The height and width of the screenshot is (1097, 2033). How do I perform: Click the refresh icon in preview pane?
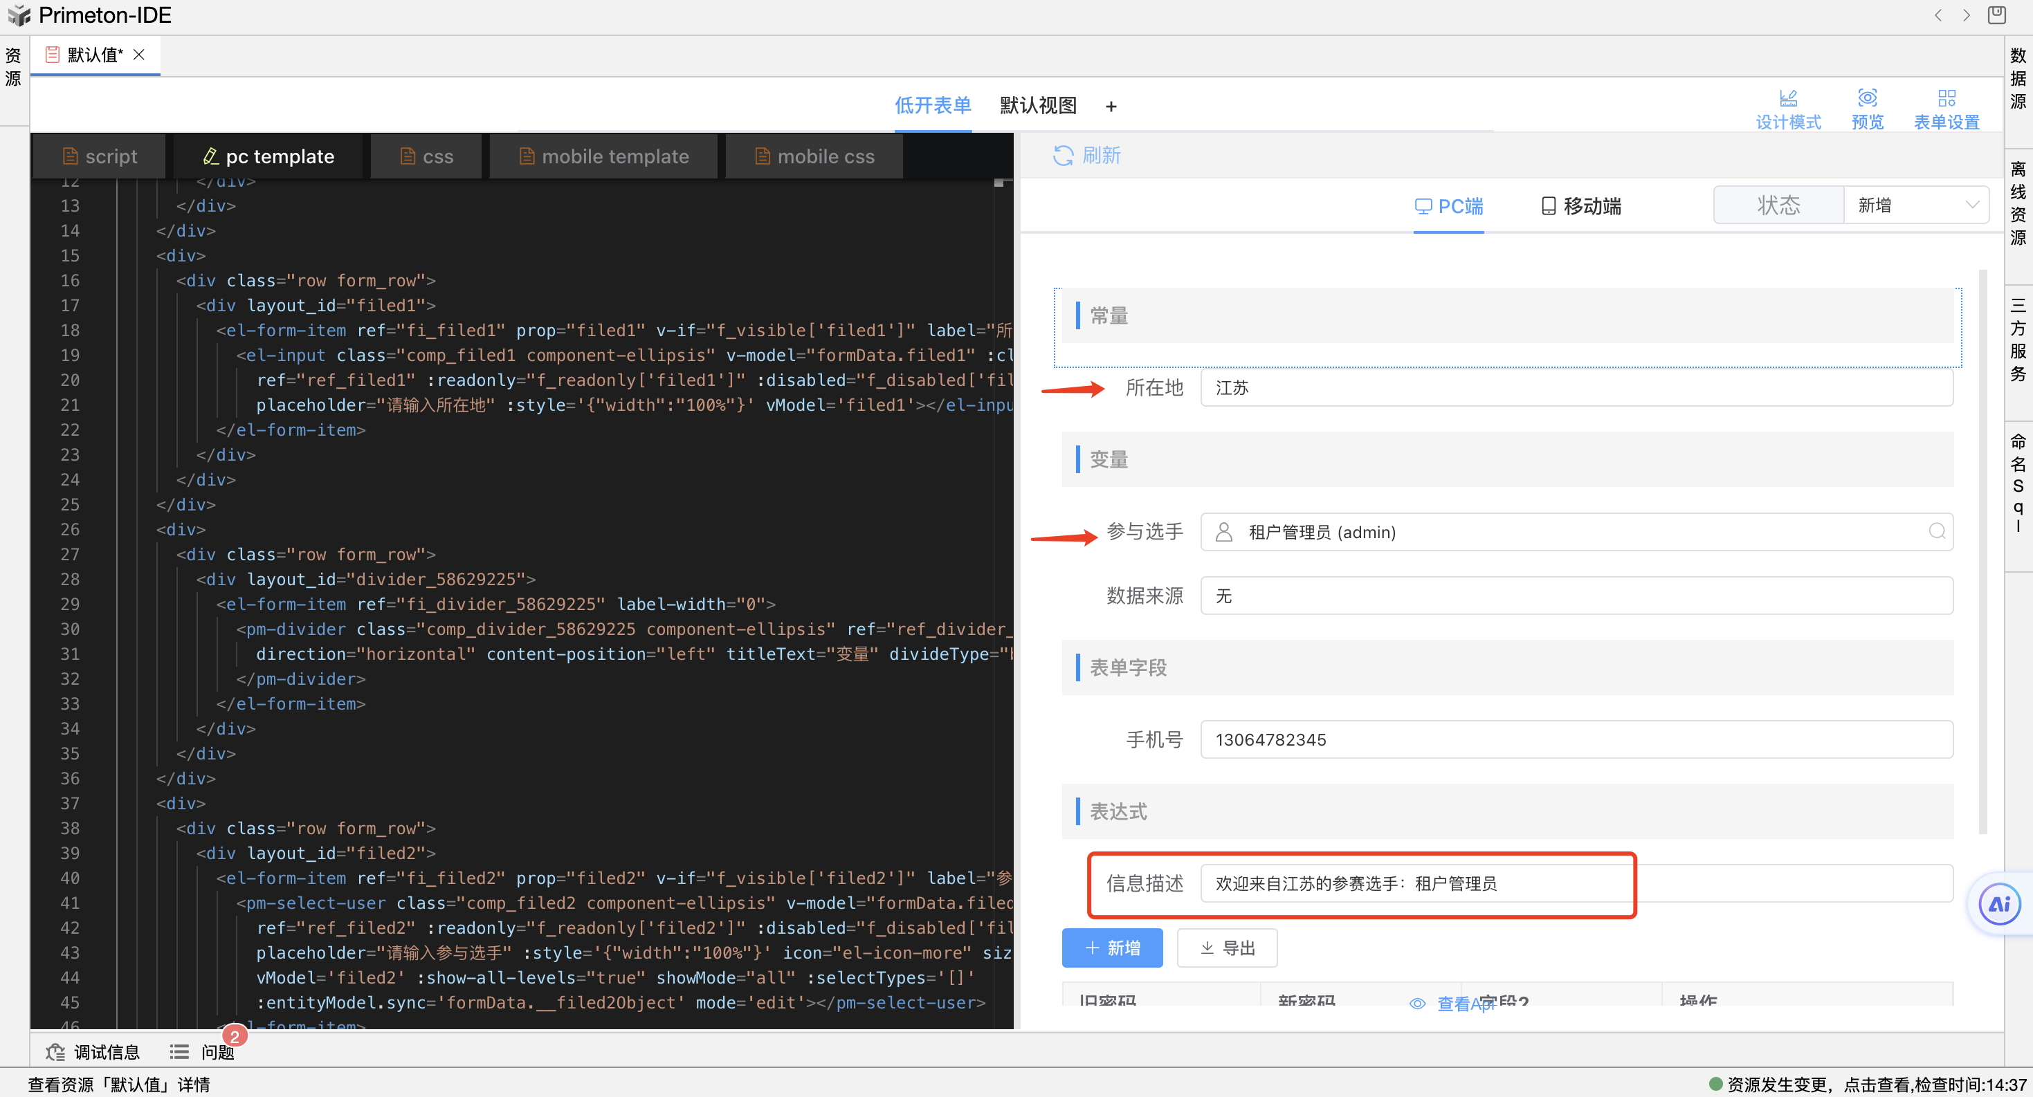(1063, 156)
